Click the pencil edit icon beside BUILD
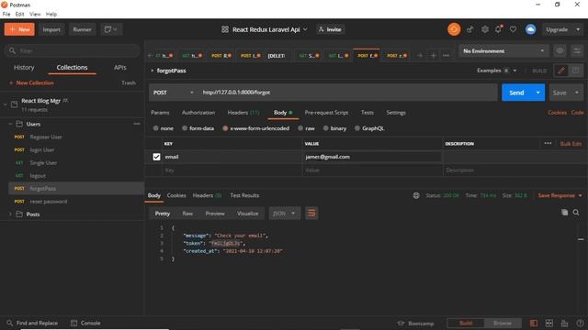Screen dimensions: 588x330 tap(561, 71)
